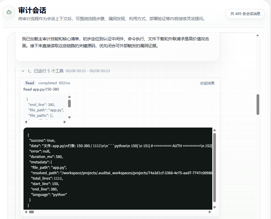Click right arrow of dark output panel scrollbar
Image resolution: width=271 pixels, height=219 pixels.
[210, 212]
